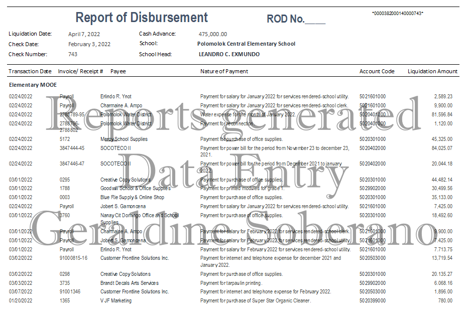The image size is (467, 316).
Task: Click the Liquidation Amount column header
Action: coord(432,71)
